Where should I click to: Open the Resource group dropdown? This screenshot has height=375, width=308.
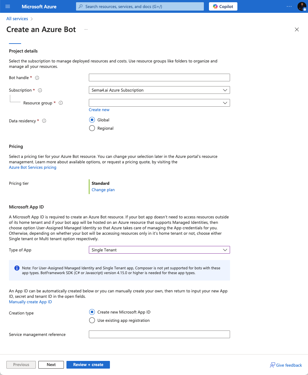pyautogui.click(x=159, y=103)
